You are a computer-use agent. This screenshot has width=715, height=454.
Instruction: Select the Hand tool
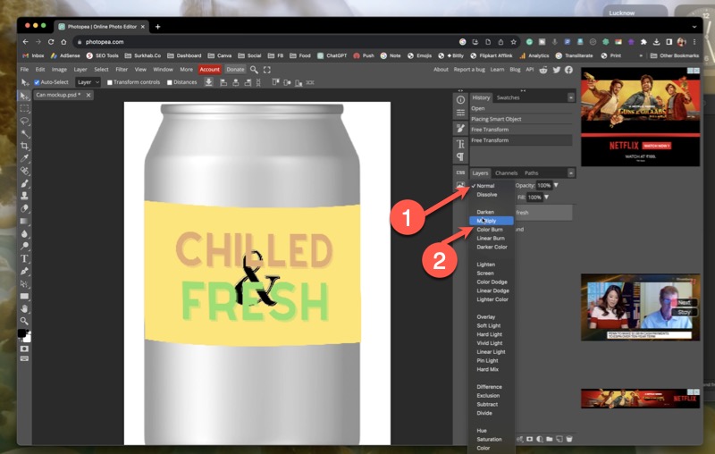pos(25,308)
